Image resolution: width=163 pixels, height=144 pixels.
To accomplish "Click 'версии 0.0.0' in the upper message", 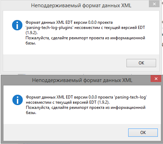I will click(x=85, y=22).
